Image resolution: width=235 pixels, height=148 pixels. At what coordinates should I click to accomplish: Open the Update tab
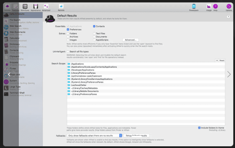coord(229,7)
